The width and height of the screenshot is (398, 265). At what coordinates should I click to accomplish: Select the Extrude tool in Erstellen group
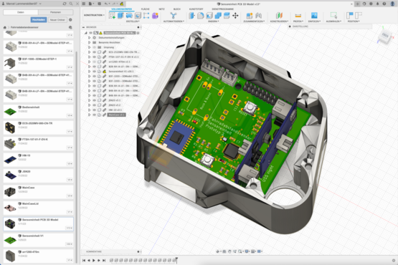[120, 16]
